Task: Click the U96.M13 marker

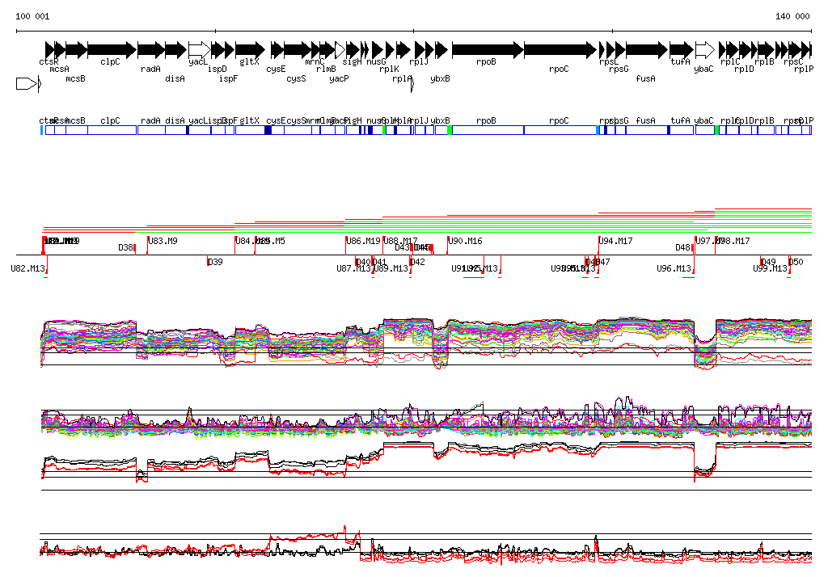Action: click(674, 269)
